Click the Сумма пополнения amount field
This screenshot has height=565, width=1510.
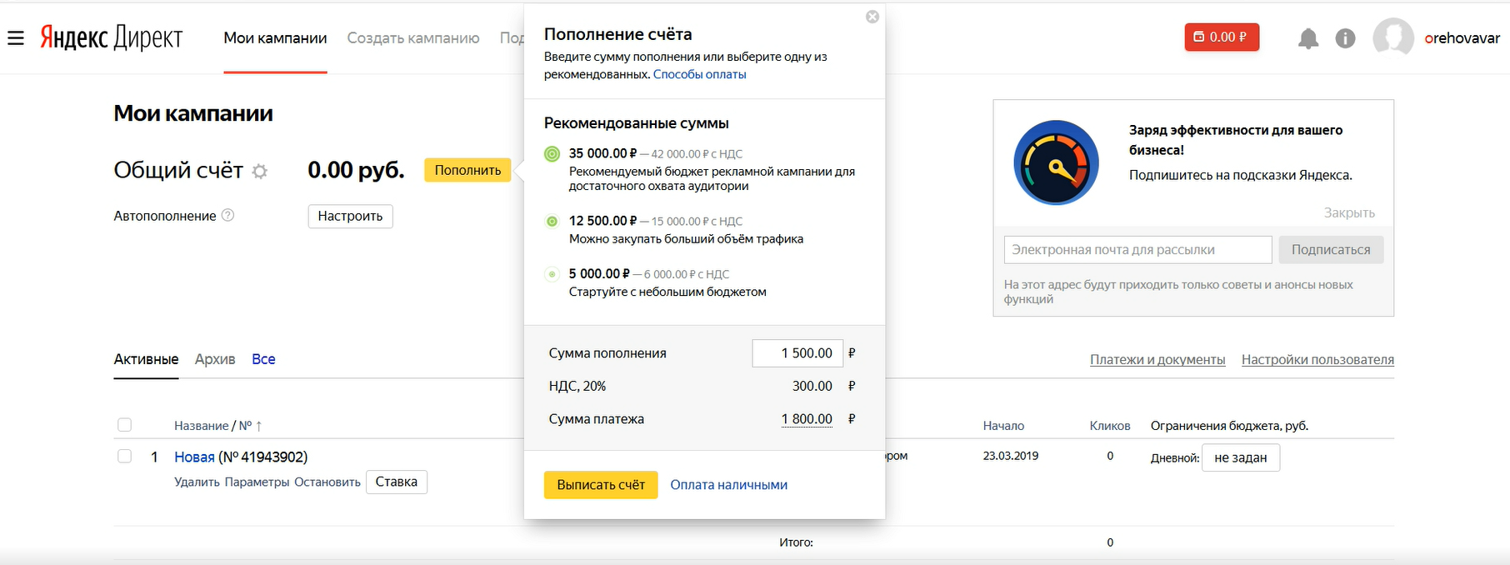click(x=797, y=353)
